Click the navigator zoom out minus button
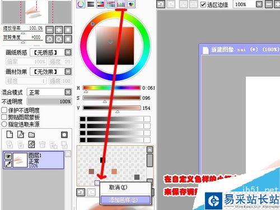Image resolution: width=280 pixels, height=210 pixels. 49,30
